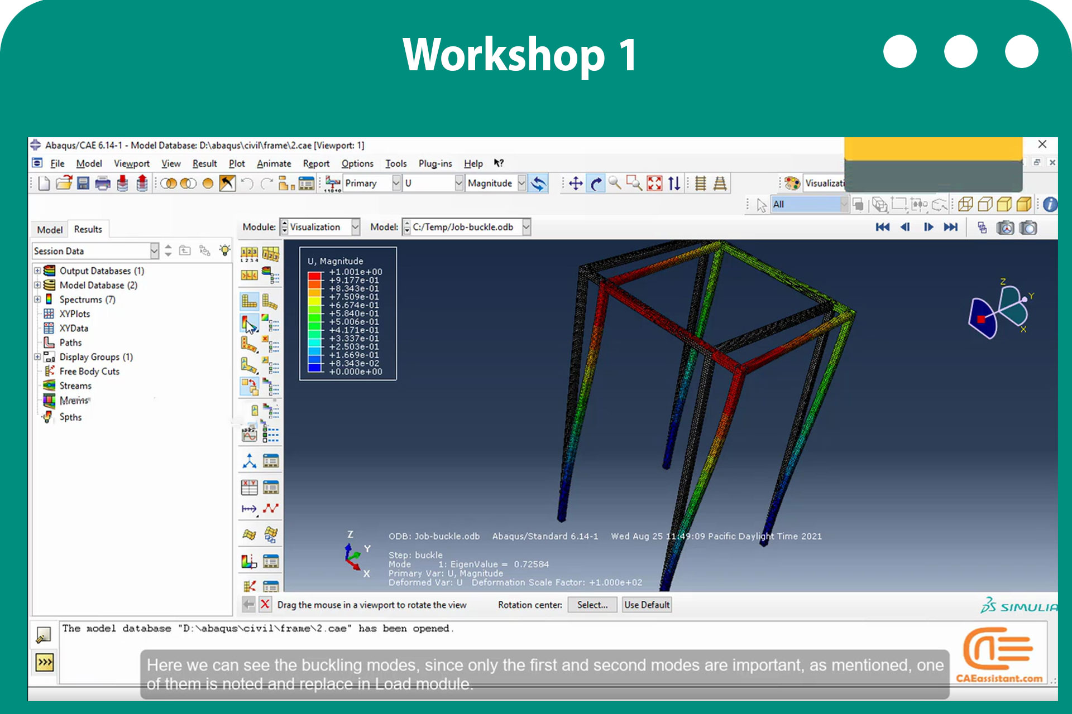This screenshot has width=1072, height=714.
Task: Select the Magnify View tool
Action: [x=615, y=184]
